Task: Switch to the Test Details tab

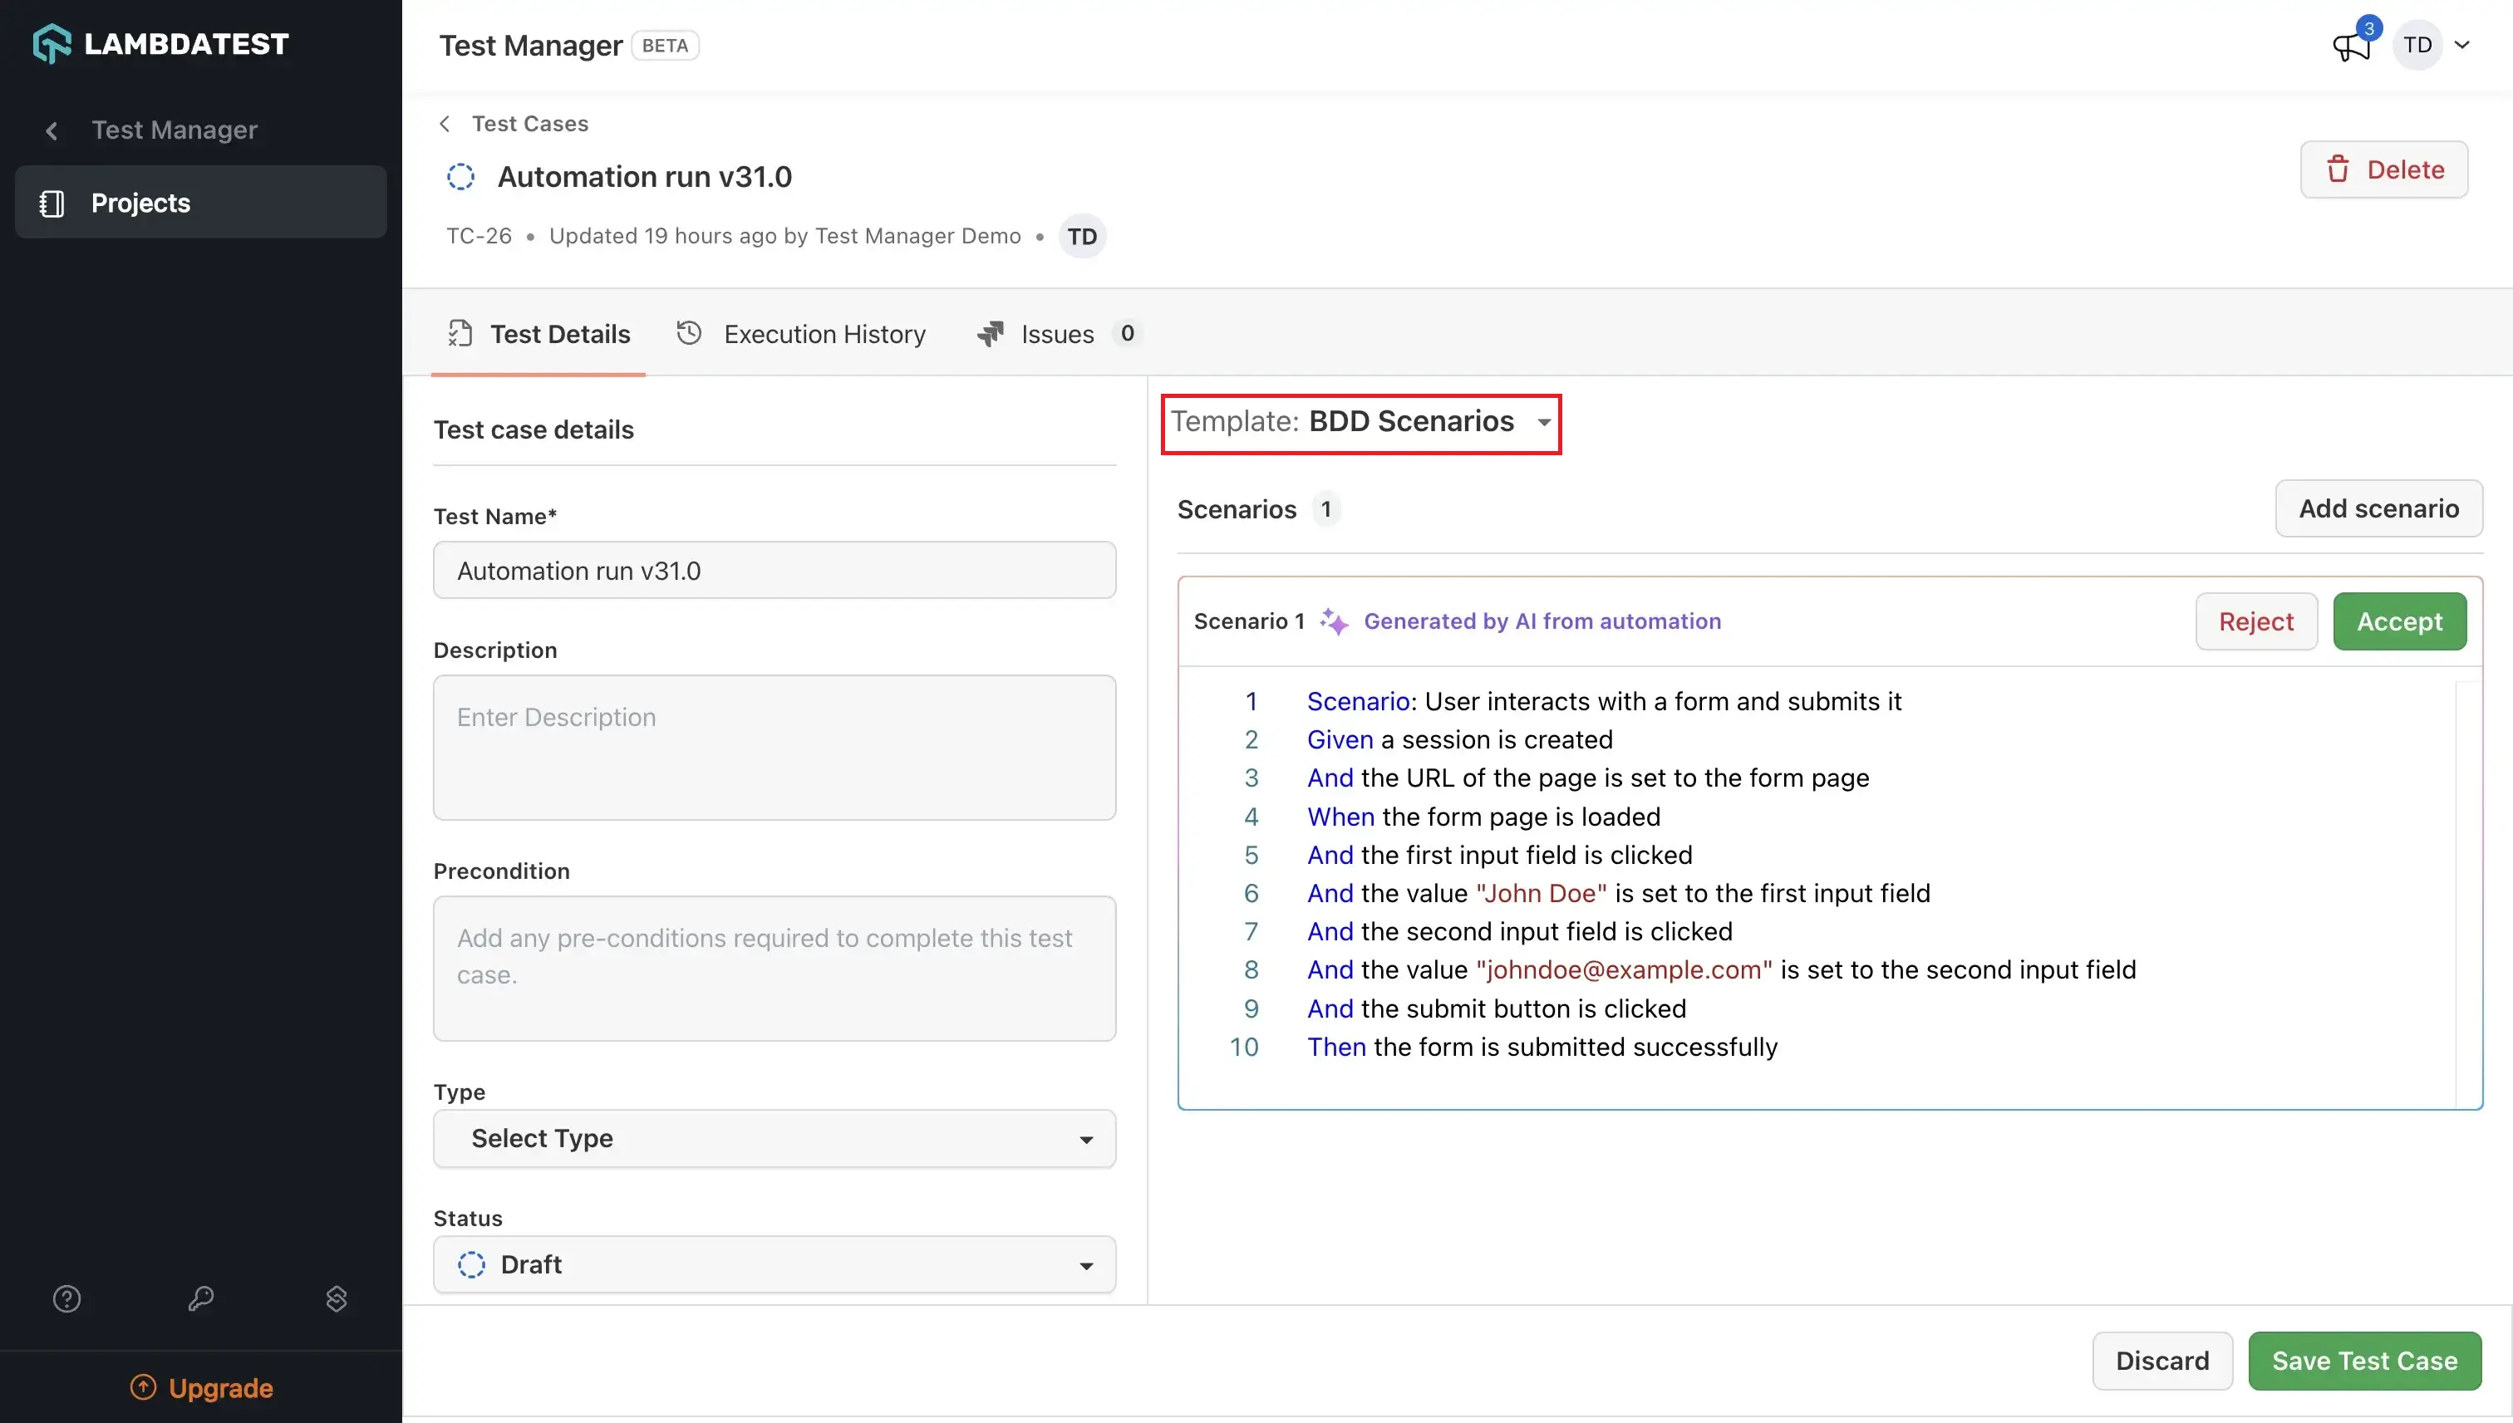Action: point(538,334)
